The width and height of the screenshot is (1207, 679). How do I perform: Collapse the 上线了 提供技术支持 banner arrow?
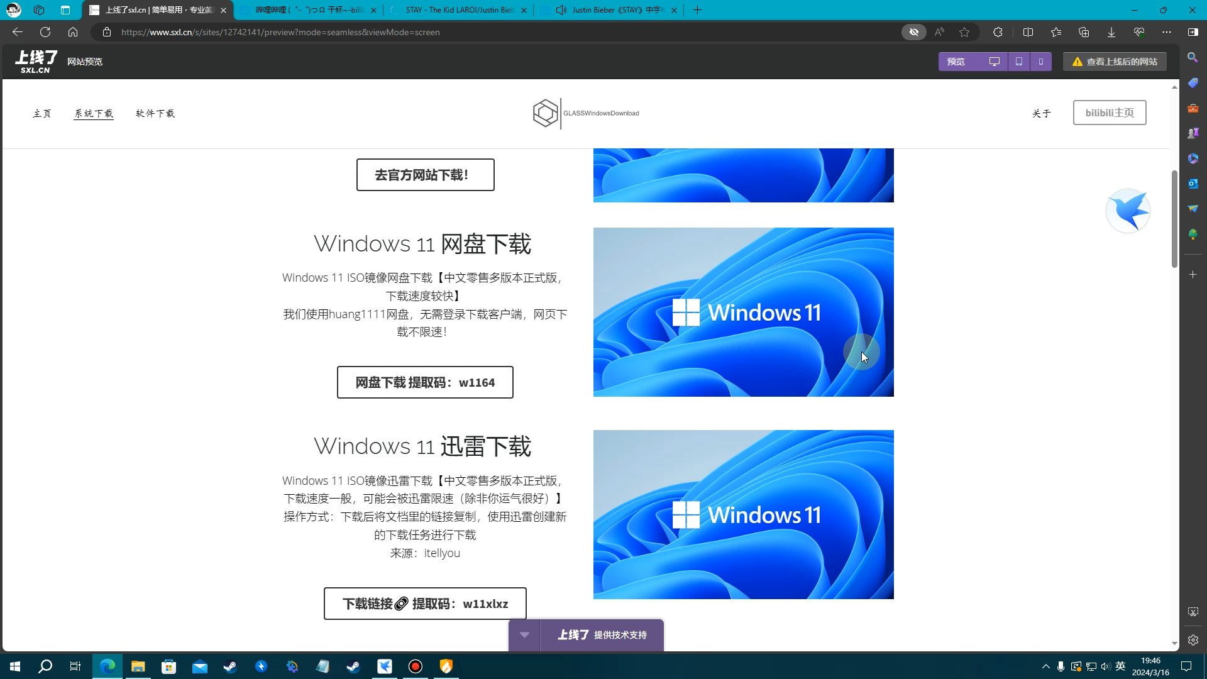(x=524, y=635)
